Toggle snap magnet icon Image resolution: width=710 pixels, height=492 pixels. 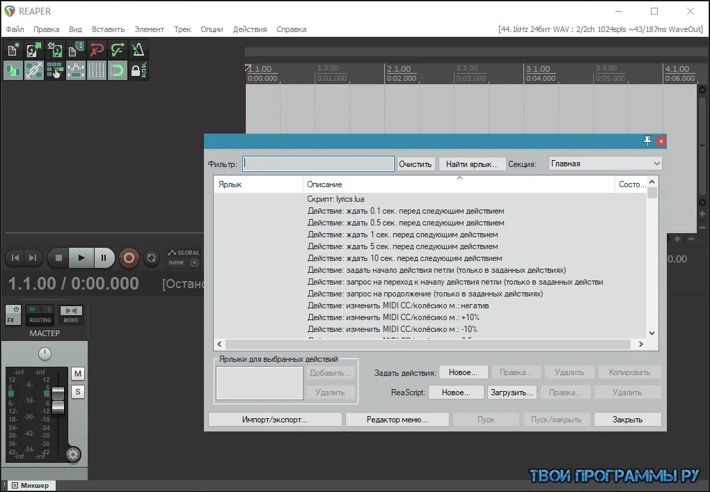[x=117, y=70]
